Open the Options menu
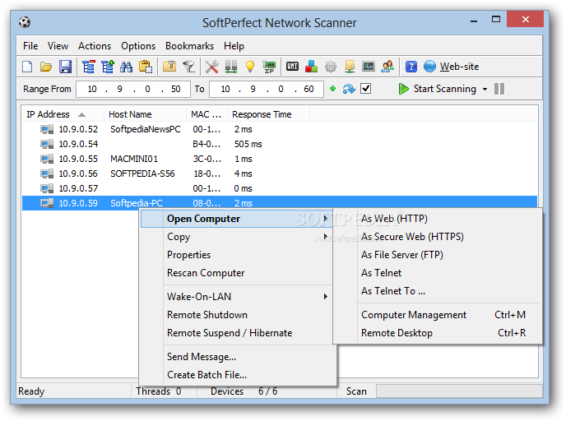This screenshot has width=566, height=421. pyautogui.click(x=138, y=46)
